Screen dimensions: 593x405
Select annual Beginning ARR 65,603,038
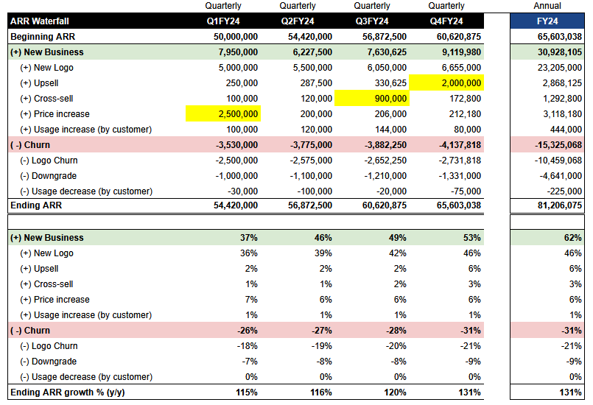(x=560, y=37)
